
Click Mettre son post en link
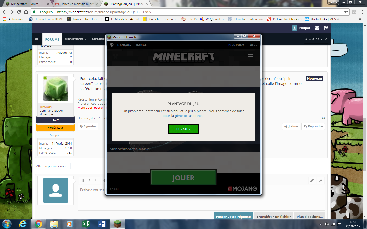[91, 108]
